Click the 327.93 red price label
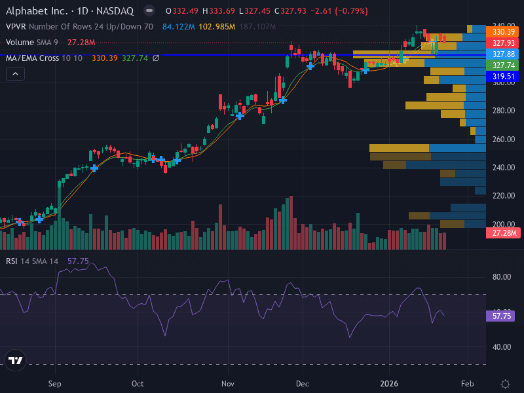 click(502, 43)
